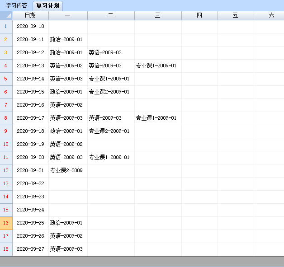Click date cell 2020-09-26
Viewport: 284px width, 267px height.
(x=30, y=236)
